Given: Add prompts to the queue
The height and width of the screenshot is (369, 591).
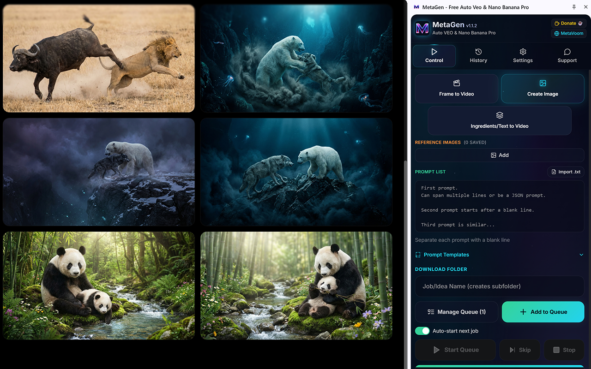Looking at the screenshot, I should click(543, 312).
